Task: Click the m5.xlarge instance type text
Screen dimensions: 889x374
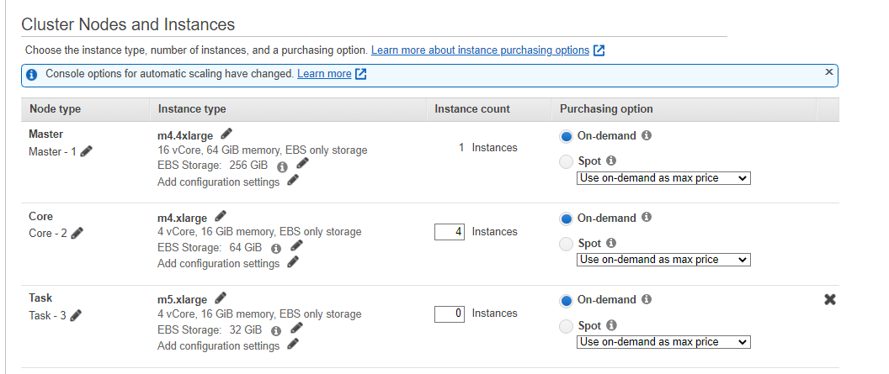Action: pos(184,300)
